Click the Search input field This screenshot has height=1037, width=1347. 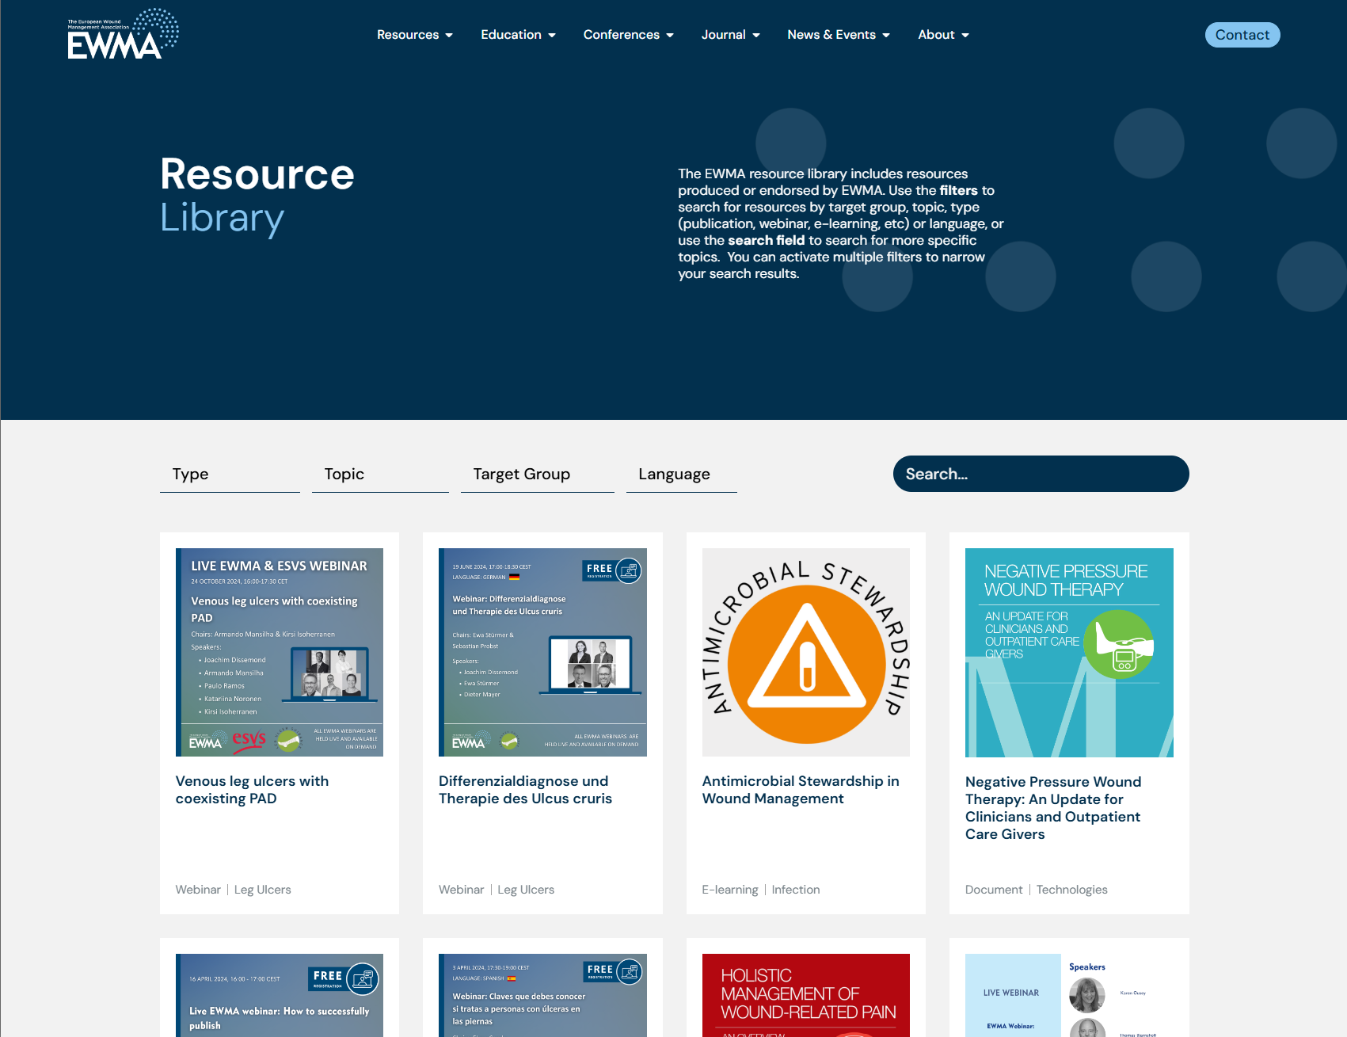[x=1040, y=474]
